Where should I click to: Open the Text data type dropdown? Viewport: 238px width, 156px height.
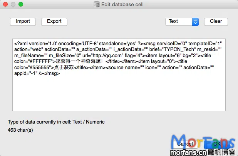tap(182, 22)
